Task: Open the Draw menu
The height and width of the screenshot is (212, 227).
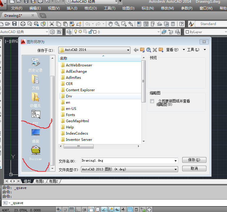Action: 128,8
